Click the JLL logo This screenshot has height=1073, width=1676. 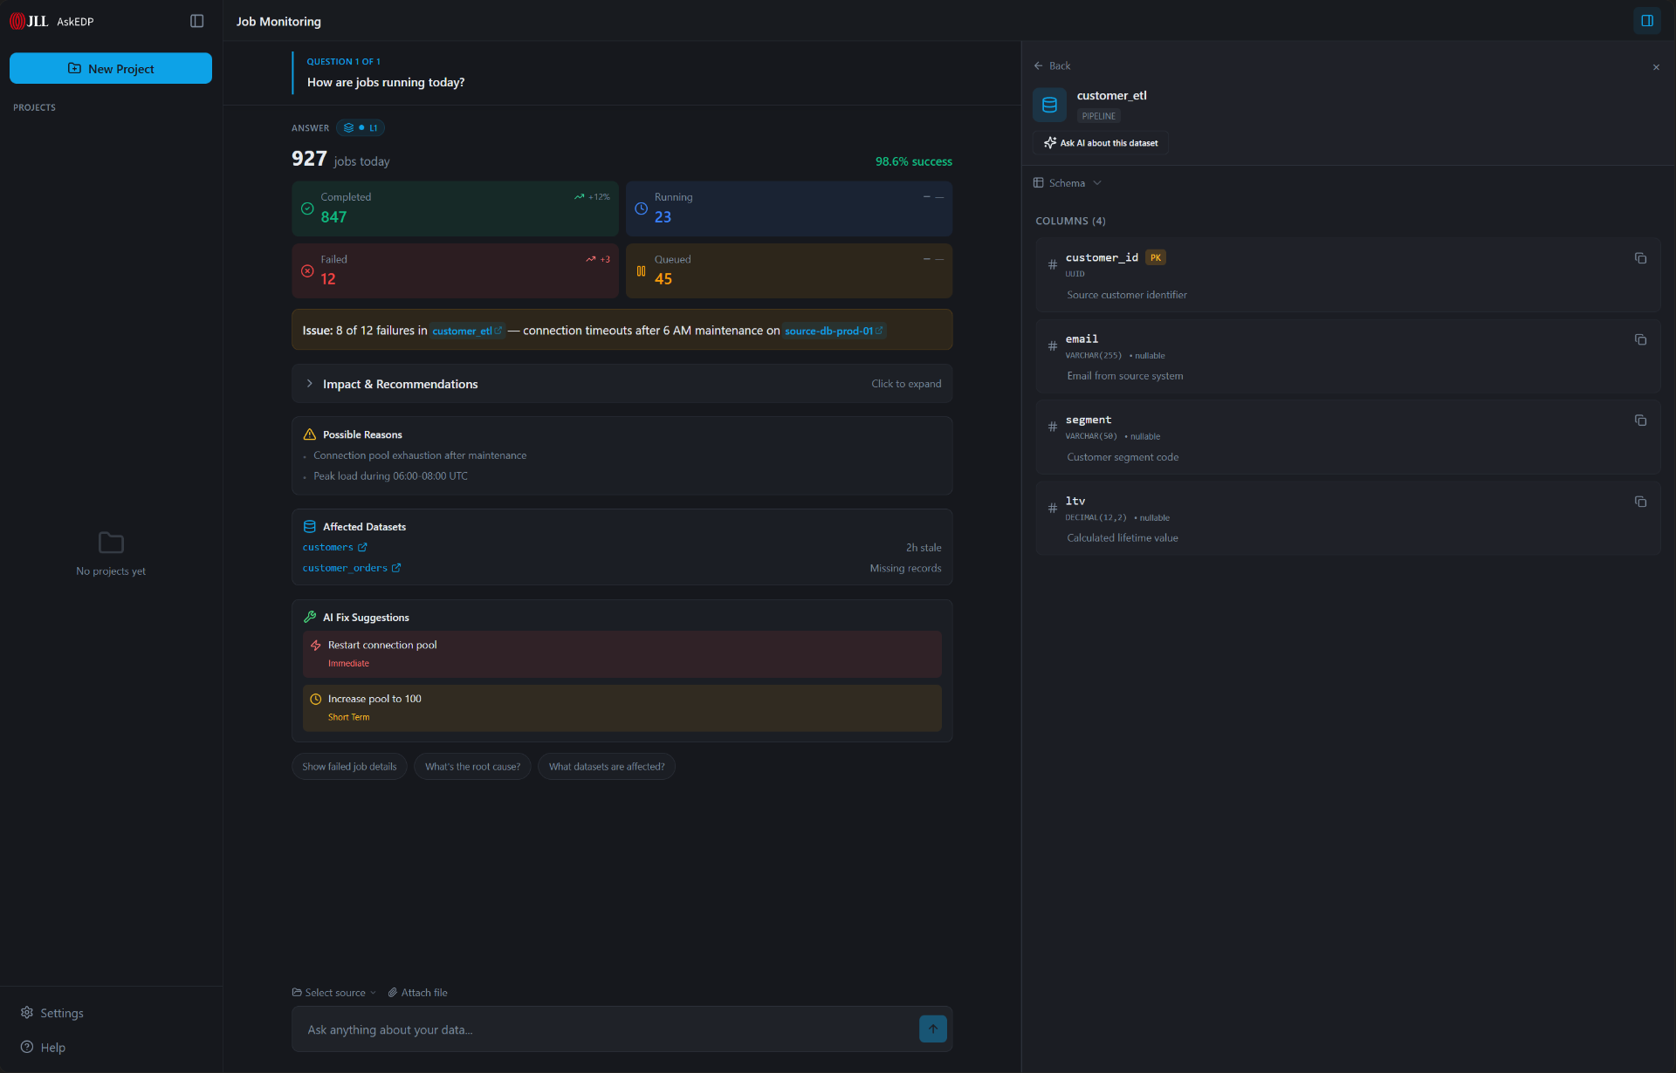29,21
